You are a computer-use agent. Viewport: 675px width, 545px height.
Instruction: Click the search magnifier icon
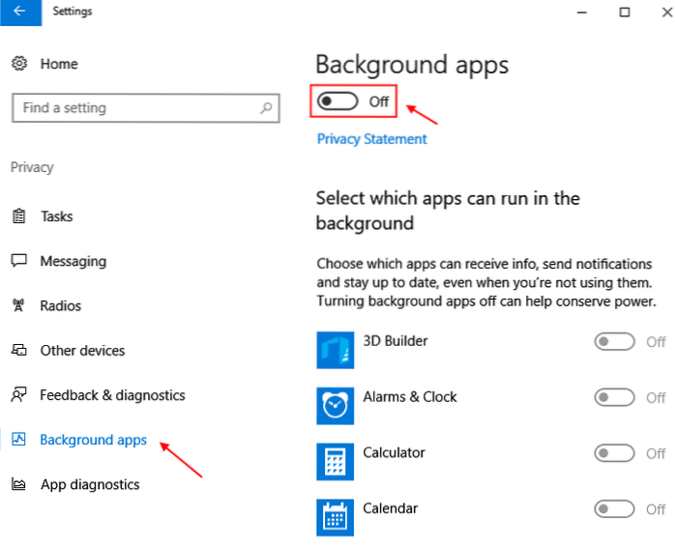click(266, 108)
